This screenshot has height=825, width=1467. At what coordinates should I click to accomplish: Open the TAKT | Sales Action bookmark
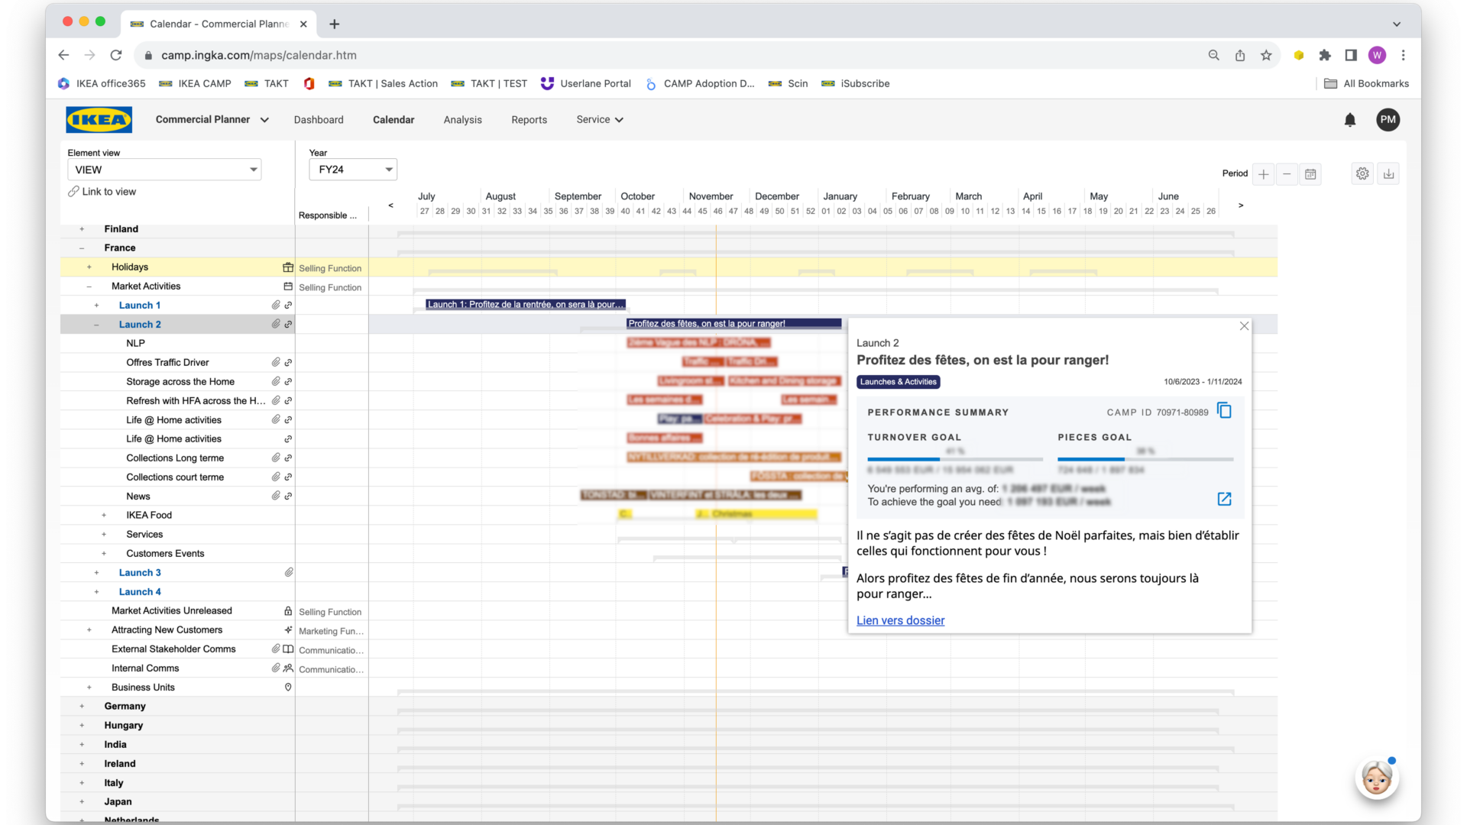[x=384, y=84]
